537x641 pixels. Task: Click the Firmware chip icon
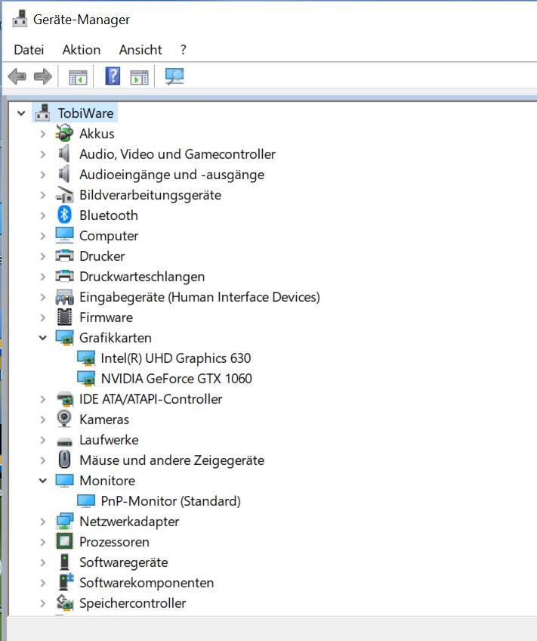pos(64,317)
